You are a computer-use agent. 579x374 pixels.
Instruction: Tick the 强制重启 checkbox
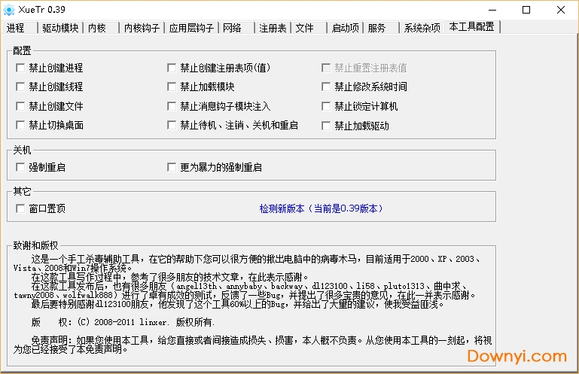tap(21, 167)
